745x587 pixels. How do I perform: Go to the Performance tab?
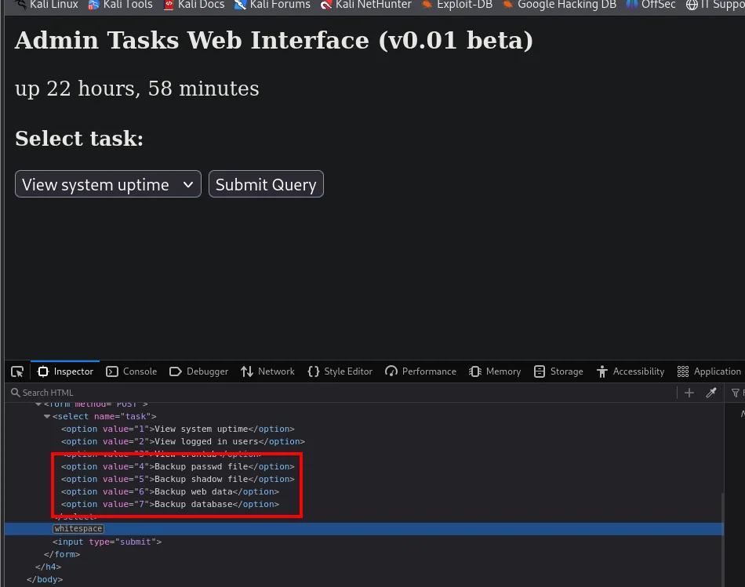point(420,371)
